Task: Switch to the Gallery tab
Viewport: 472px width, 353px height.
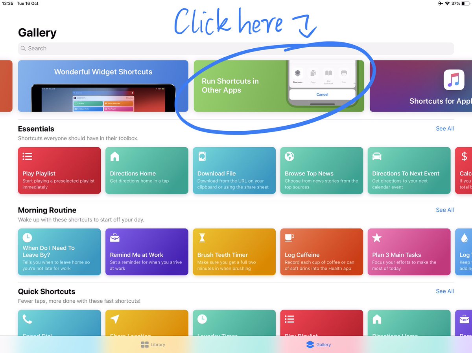Action: pos(319,345)
